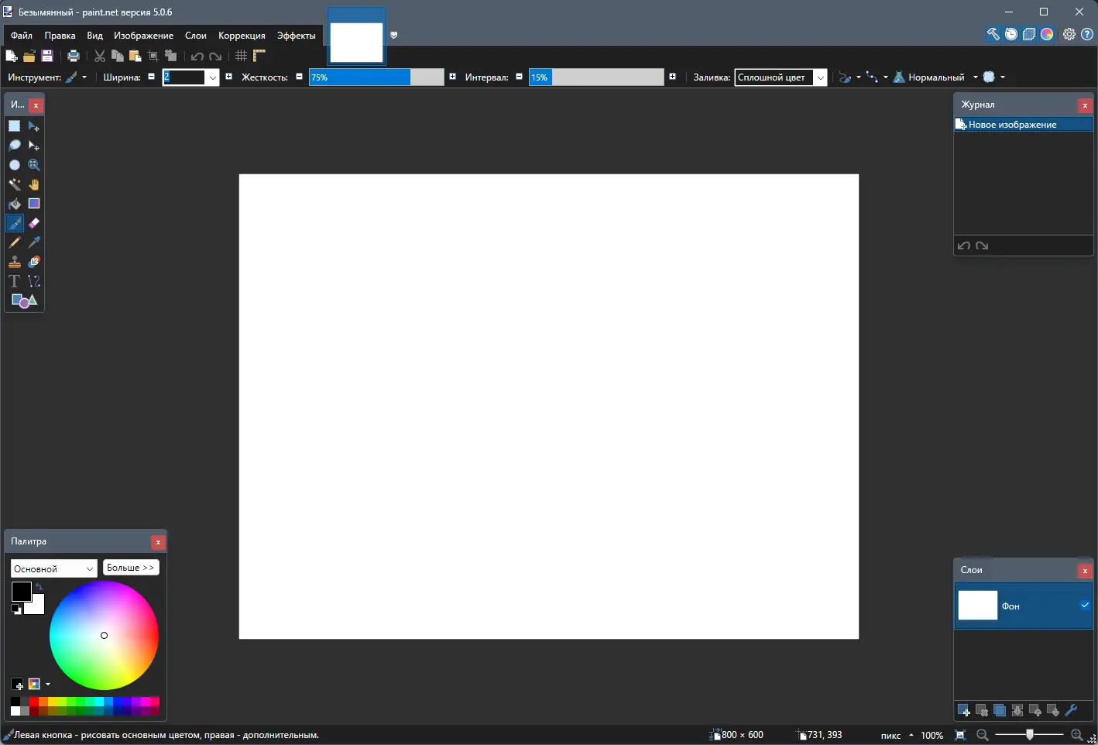Screen dimensions: 1098x745
Task: Deselect all from toolbar
Action: pos(171,56)
